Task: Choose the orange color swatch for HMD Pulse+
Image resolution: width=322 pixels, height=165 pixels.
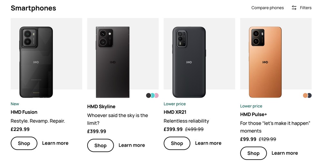Action: [x=305, y=96]
